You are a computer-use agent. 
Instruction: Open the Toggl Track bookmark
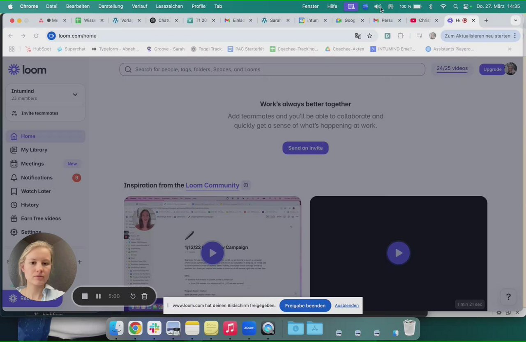(x=206, y=49)
